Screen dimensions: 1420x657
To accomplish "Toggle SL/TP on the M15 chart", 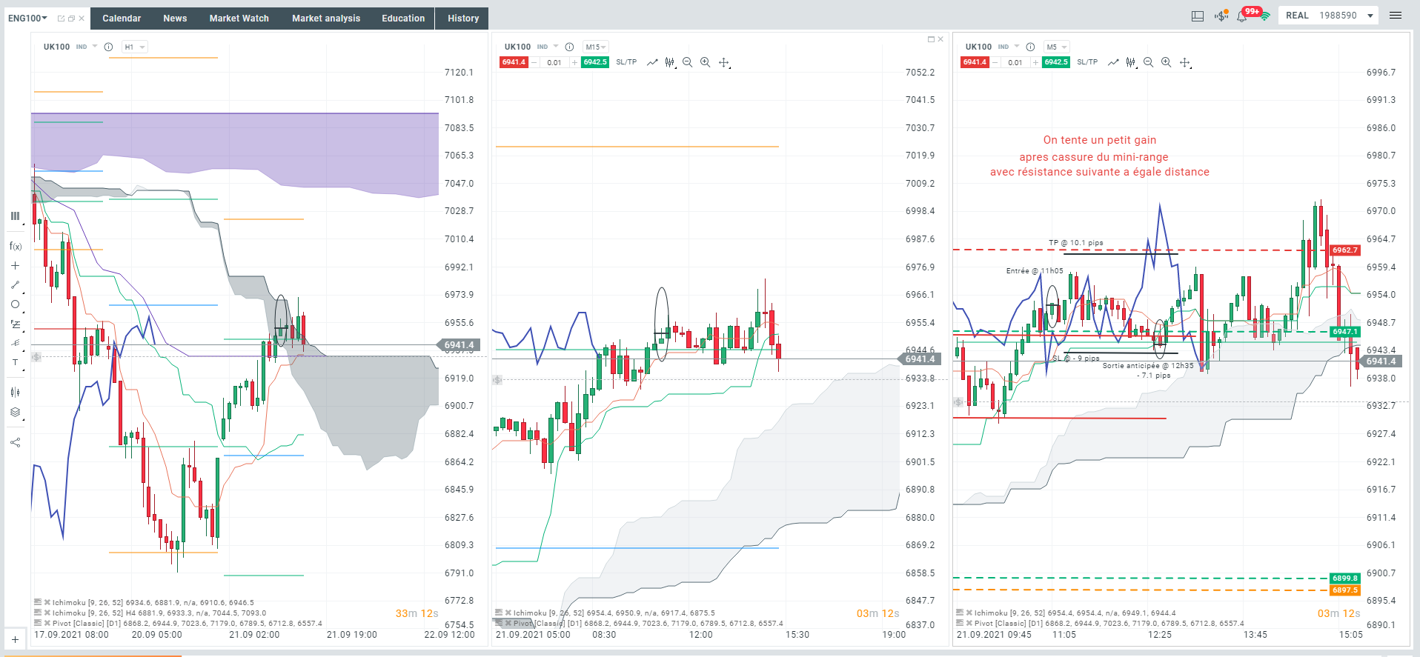I will [x=626, y=62].
